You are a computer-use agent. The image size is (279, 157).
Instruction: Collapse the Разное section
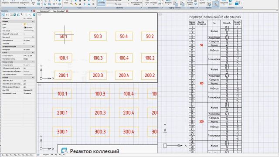(33, 78)
